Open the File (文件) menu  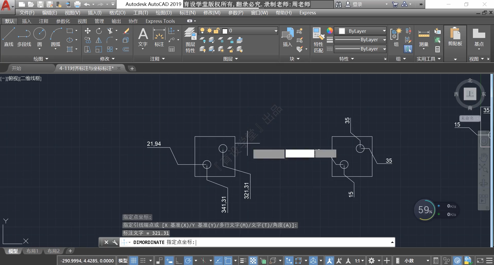pyautogui.click(x=27, y=13)
